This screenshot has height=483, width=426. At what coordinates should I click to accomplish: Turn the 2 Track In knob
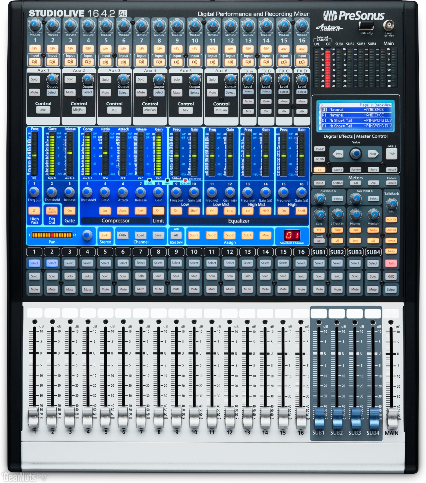337,214
